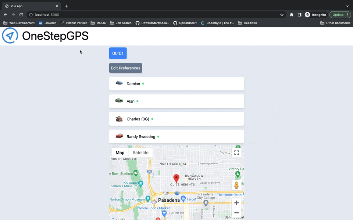This screenshot has width=353, height=220.
Task: Click the red location pin on map
Action: tap(176, 179)
